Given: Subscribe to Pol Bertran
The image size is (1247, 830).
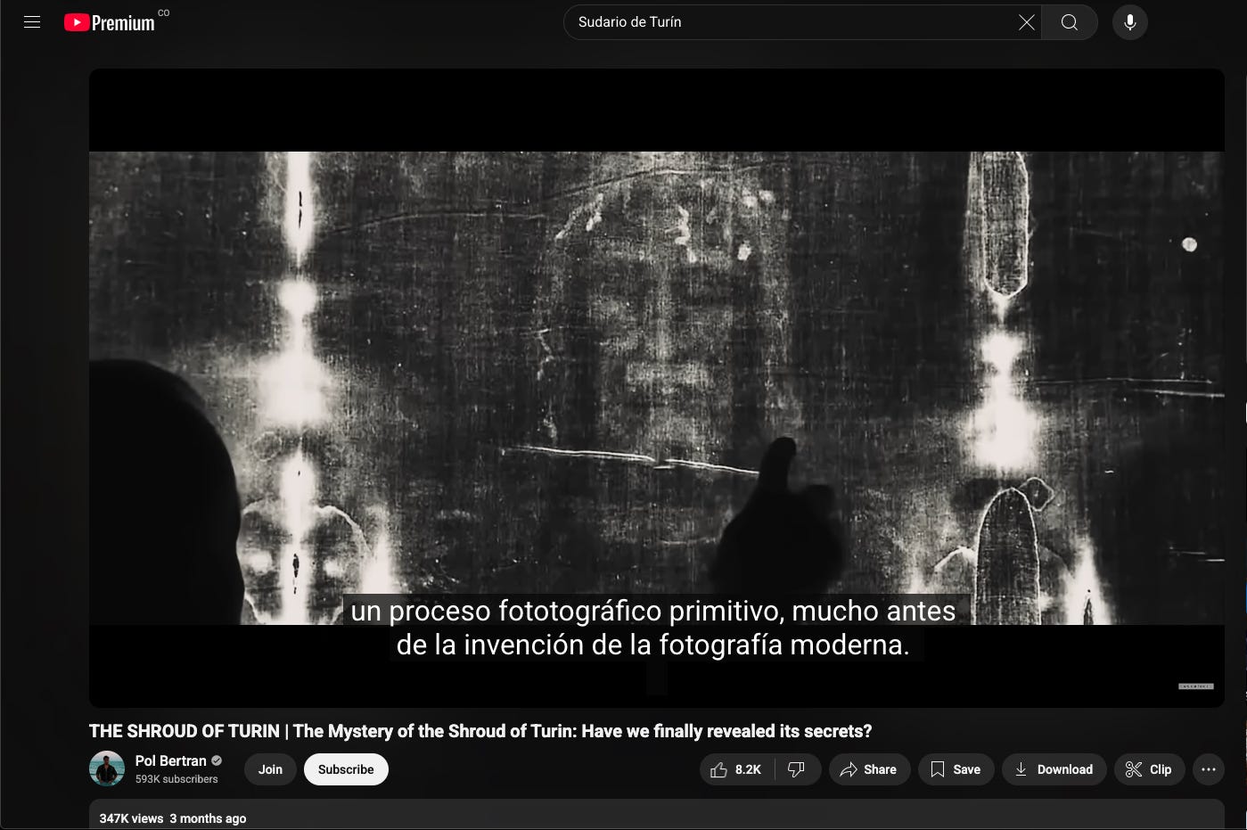Looking at the screenshot, I should tap(346, 769).
